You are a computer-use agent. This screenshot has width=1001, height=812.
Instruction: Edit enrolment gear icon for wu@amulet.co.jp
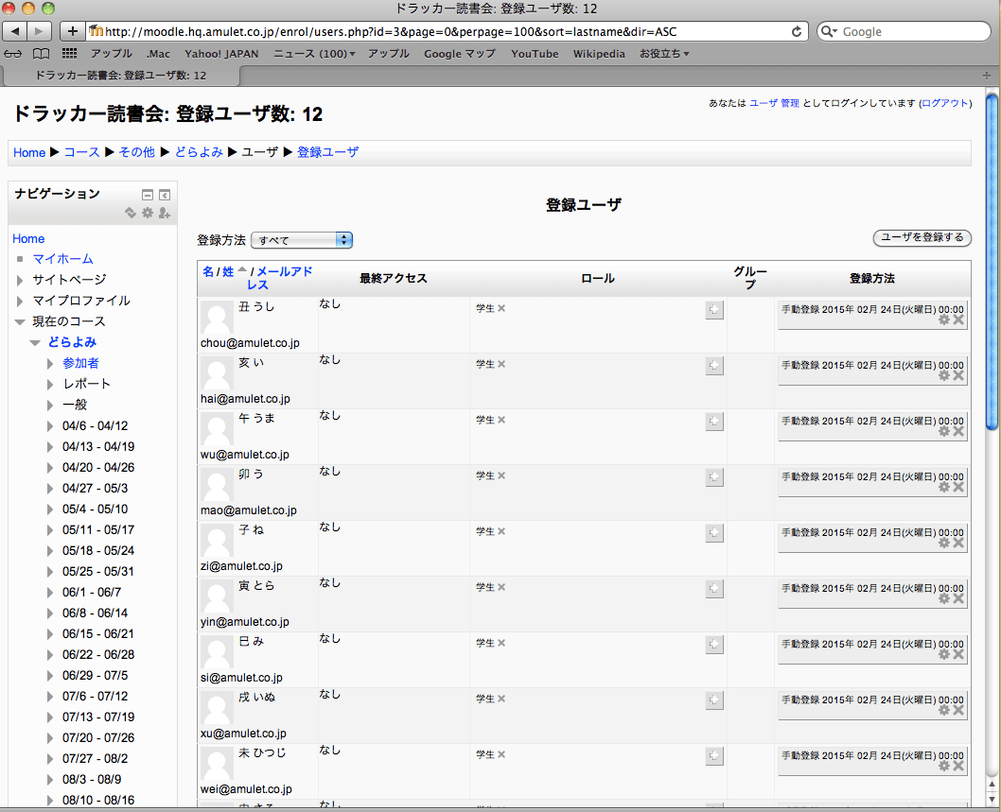click(x=944, y=431)
